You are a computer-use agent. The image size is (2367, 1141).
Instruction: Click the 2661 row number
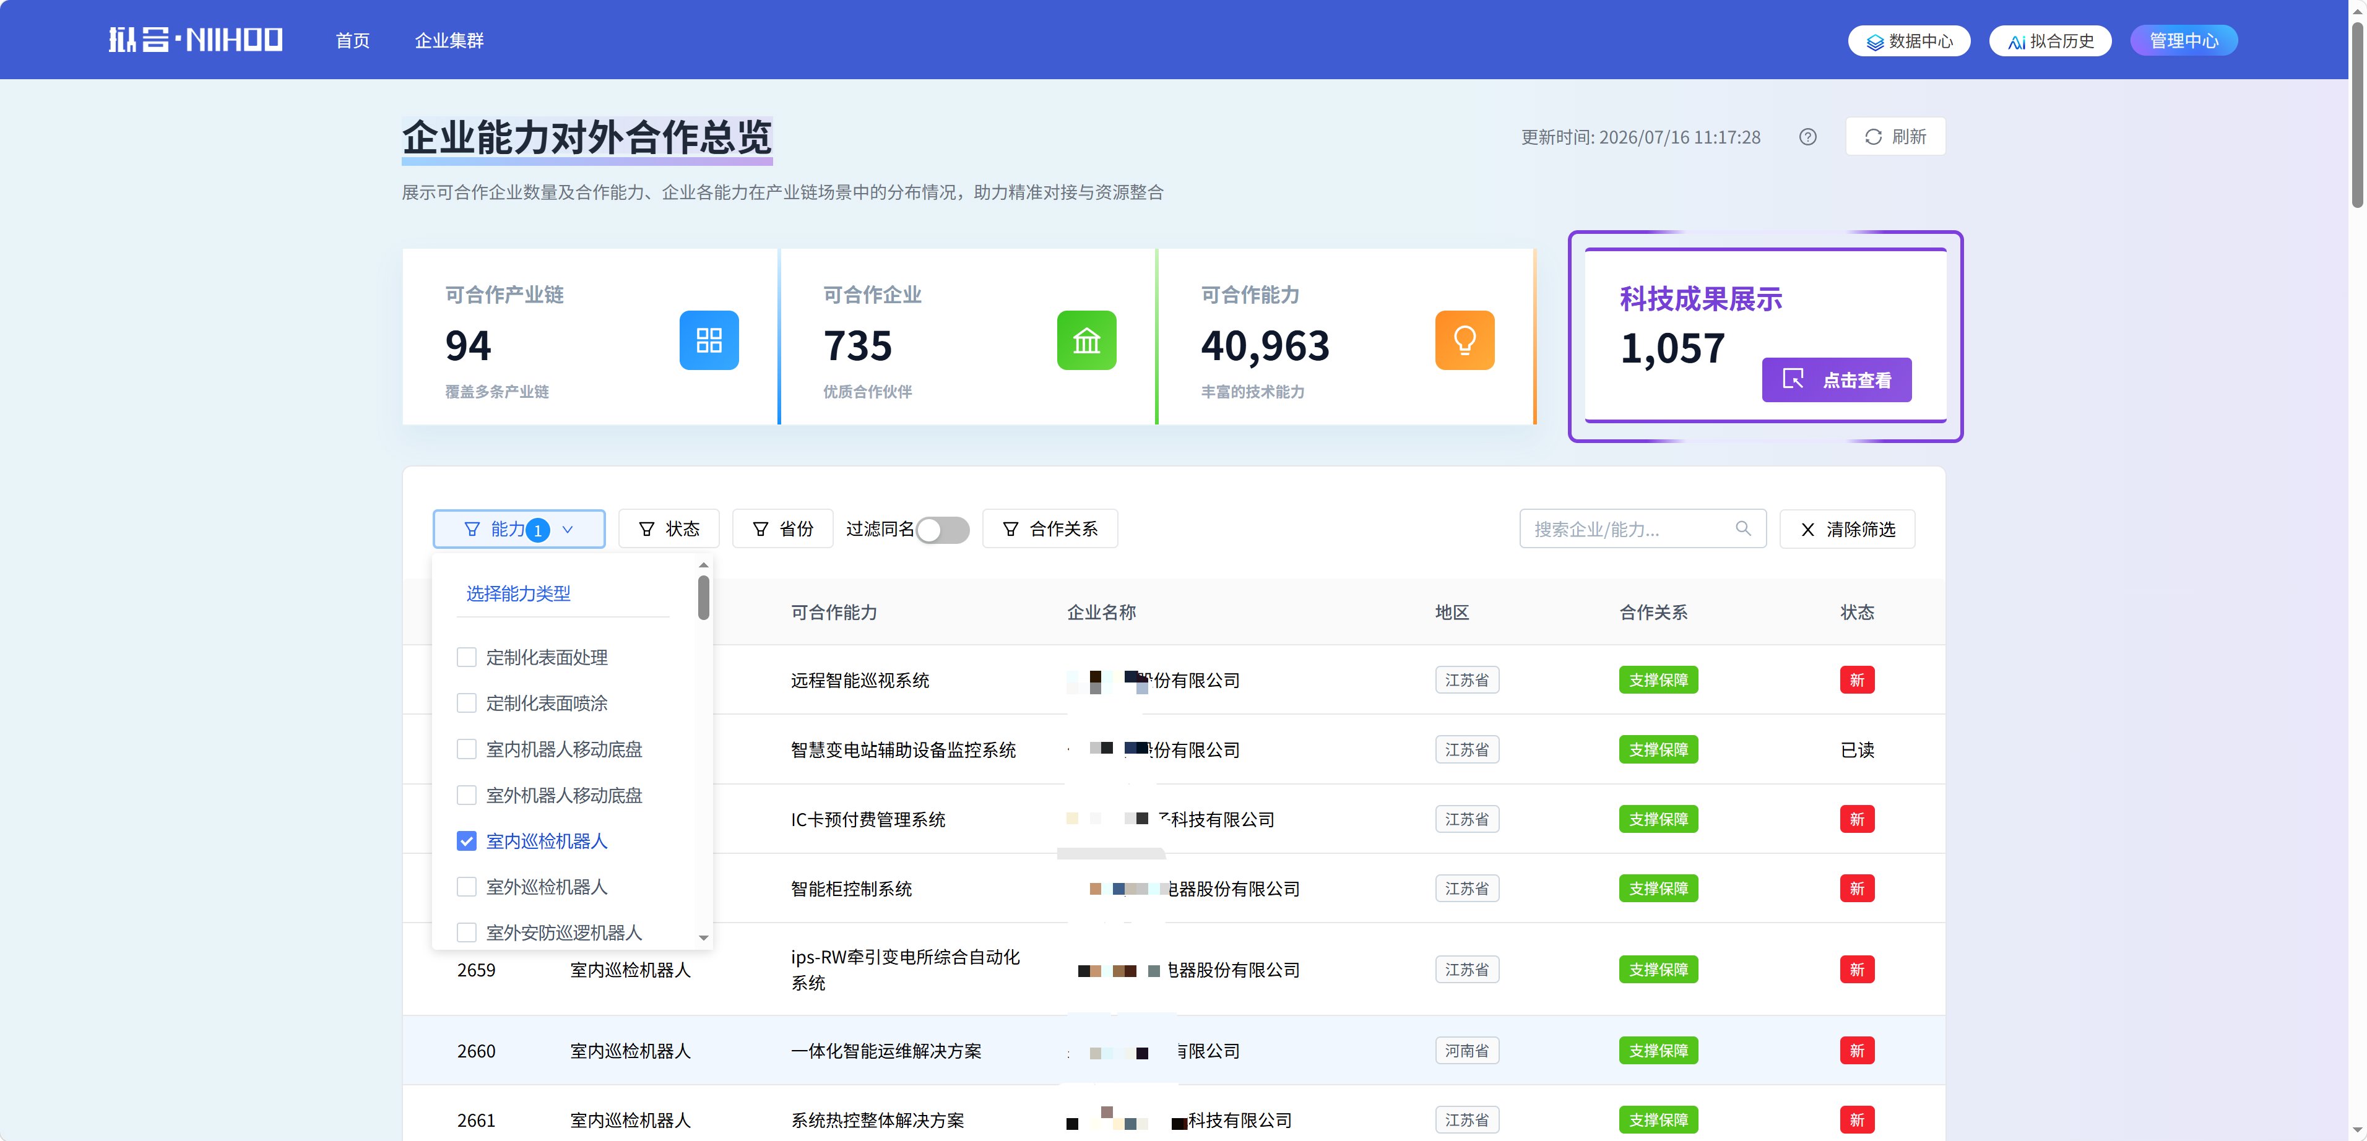click(x=476, y=1121)
